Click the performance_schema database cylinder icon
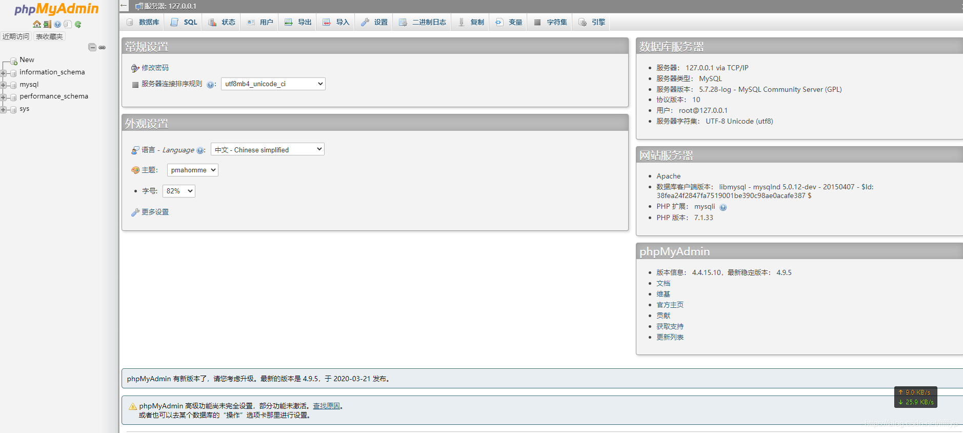 coord(13,97)
